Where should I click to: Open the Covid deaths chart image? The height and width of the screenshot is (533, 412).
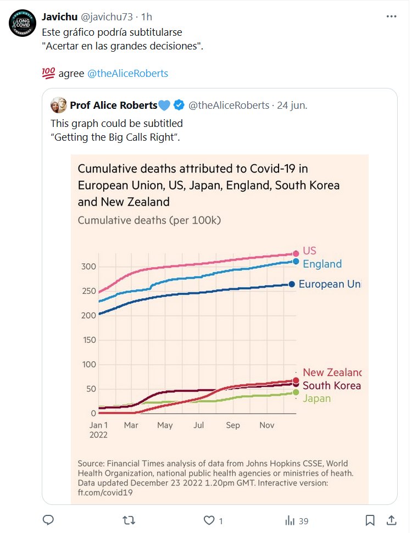point(219,330)
